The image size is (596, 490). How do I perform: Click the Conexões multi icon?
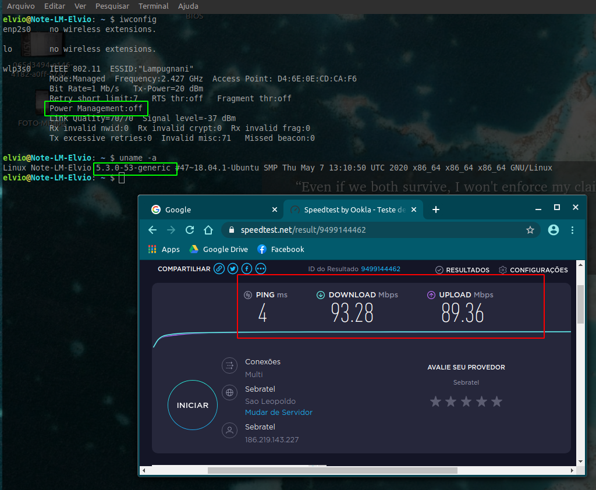tap(229, 365)
